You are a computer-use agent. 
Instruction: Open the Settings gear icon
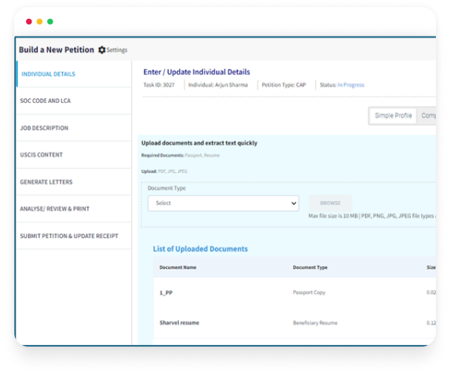(x=101, y=50)
